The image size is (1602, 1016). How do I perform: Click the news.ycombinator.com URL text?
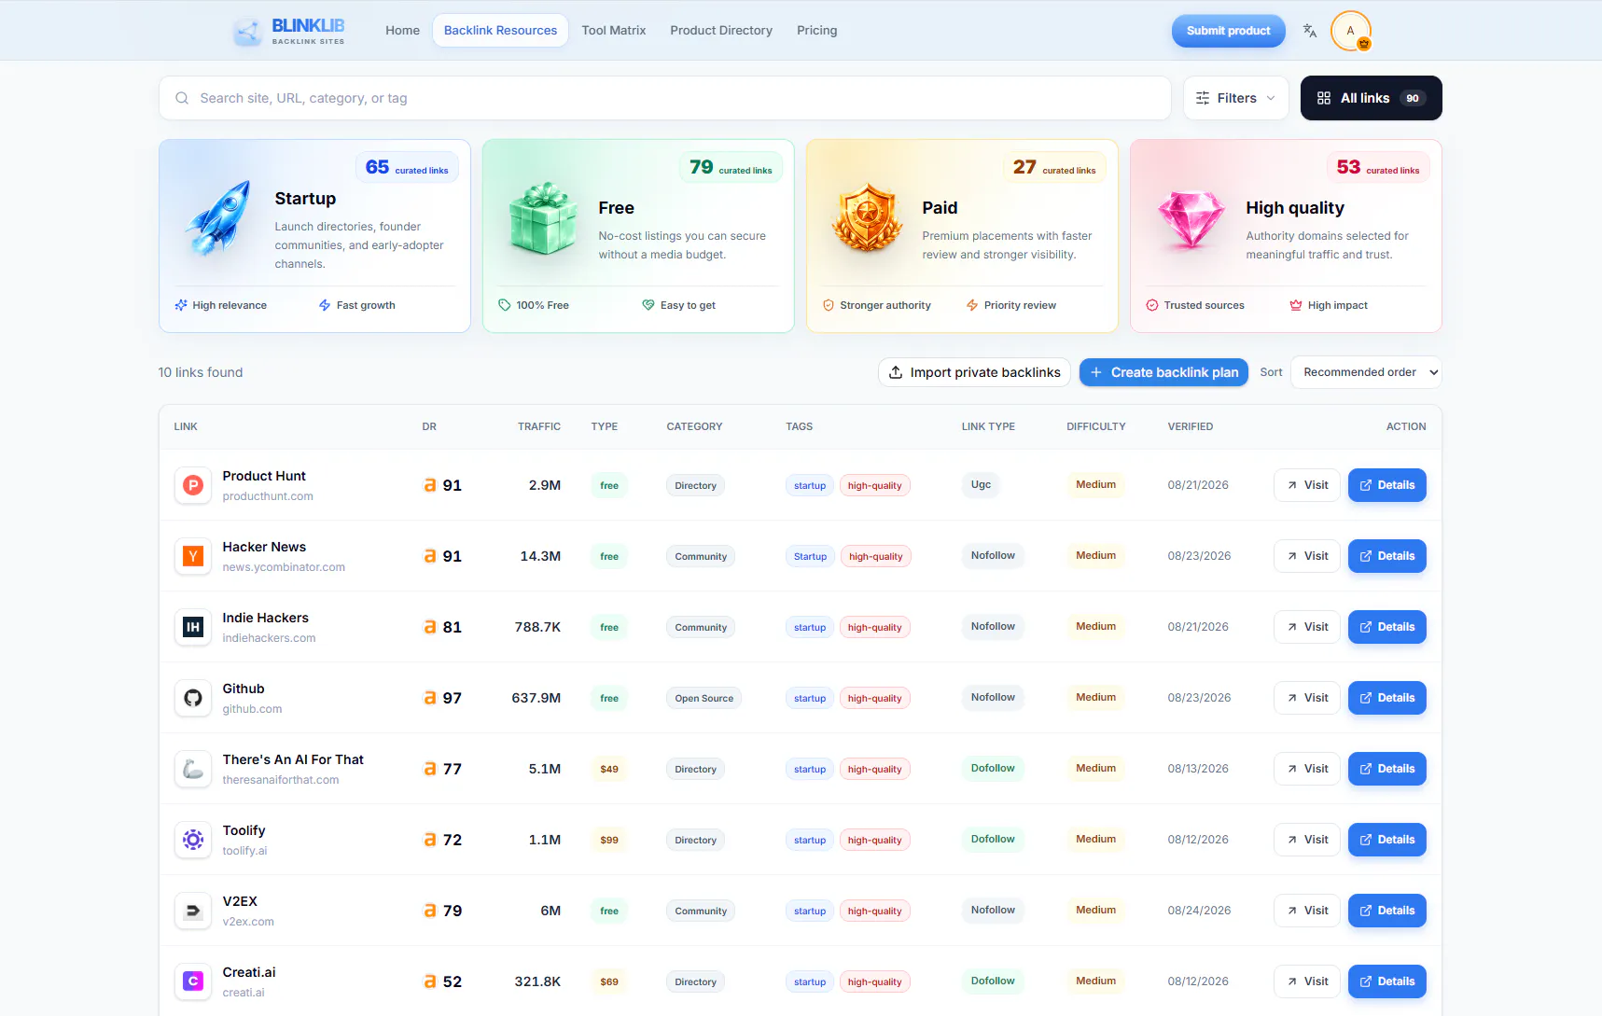click(284, 567)
